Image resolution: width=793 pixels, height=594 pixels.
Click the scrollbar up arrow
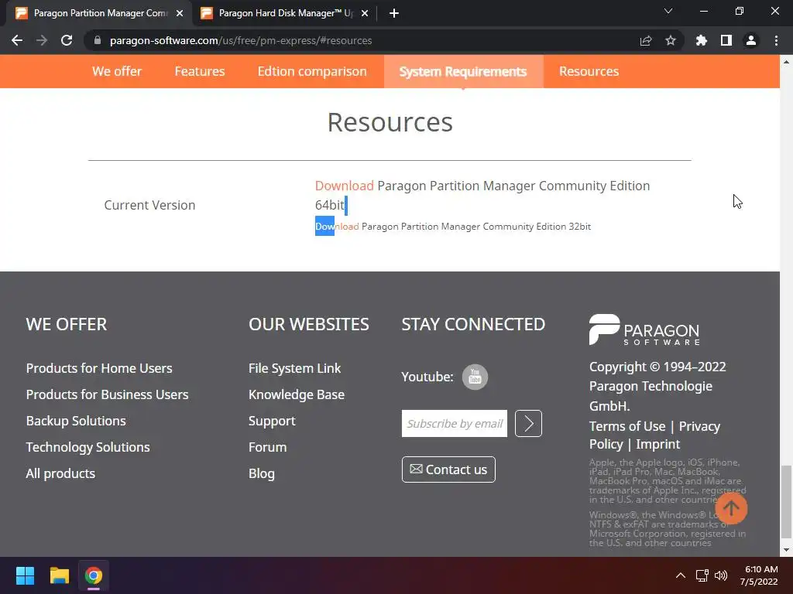coord(786,62)
